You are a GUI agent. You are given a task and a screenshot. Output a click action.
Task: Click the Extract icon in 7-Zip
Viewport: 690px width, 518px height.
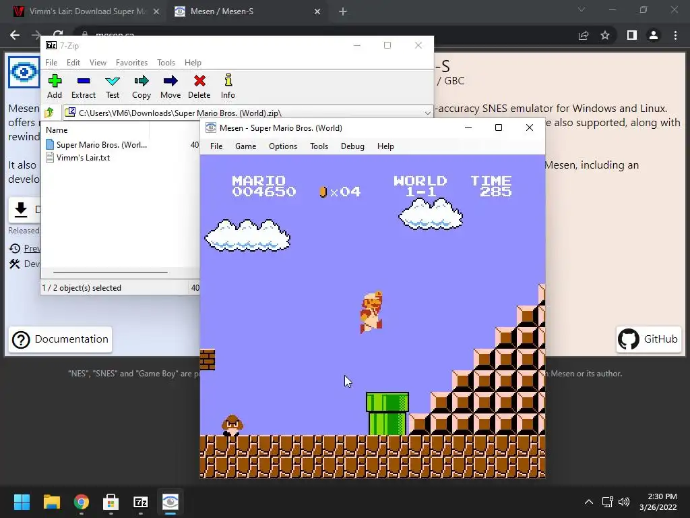tap(83, 81)
